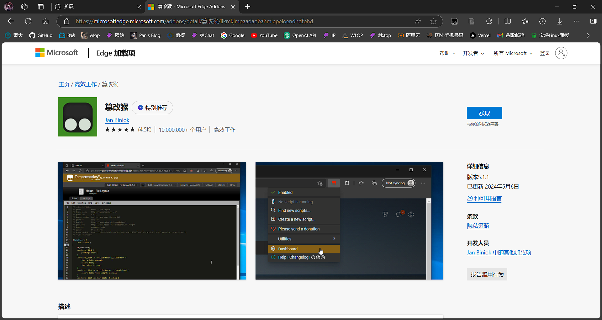The height and width of the screenshot is (320, 602).
Task: Open the Collections toolbar icon
Action: [472, 21]
